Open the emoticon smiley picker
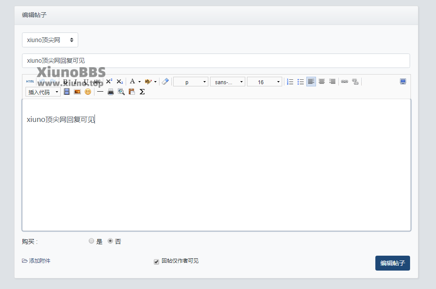Image resolution: width=436 pixels, height=289 pixels. pyautogui.click(x=88, y=92)
